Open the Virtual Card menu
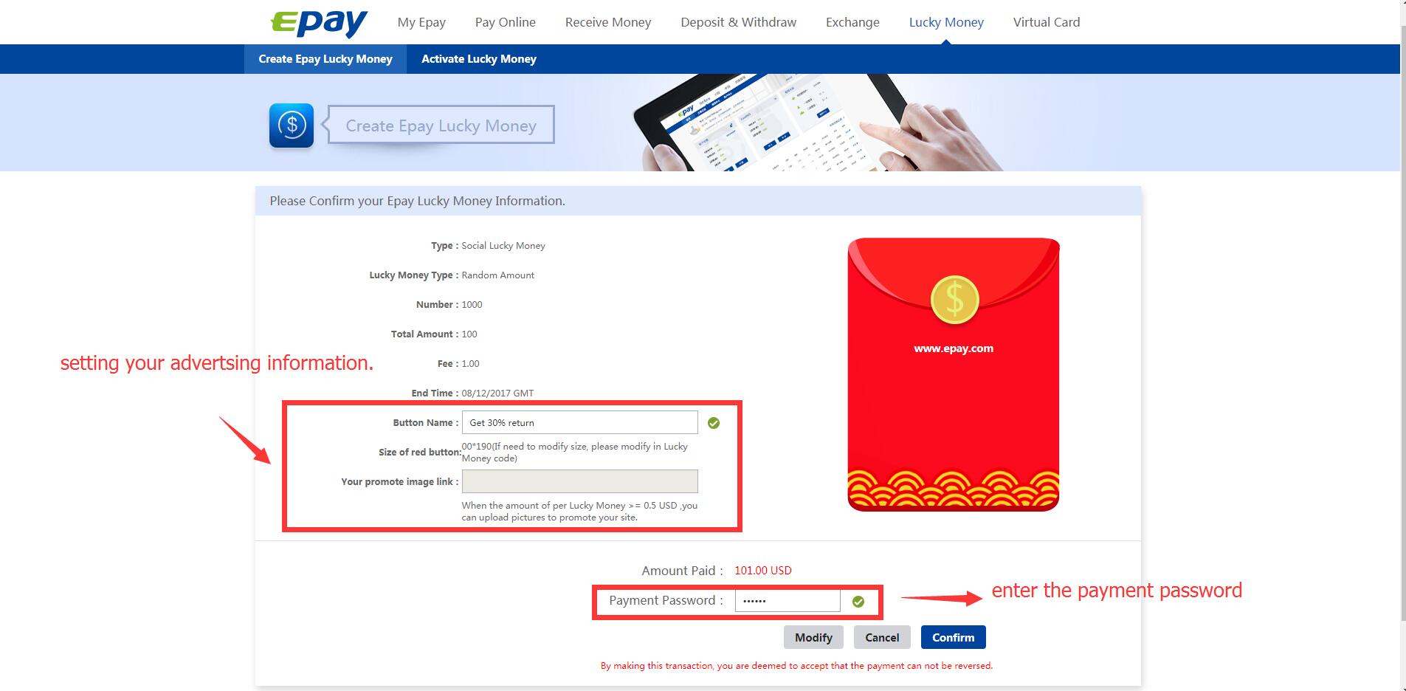 click(x=1047, y=22)
